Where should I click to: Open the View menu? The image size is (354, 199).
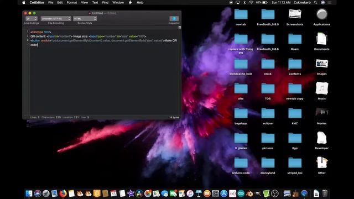pos(85,2)
